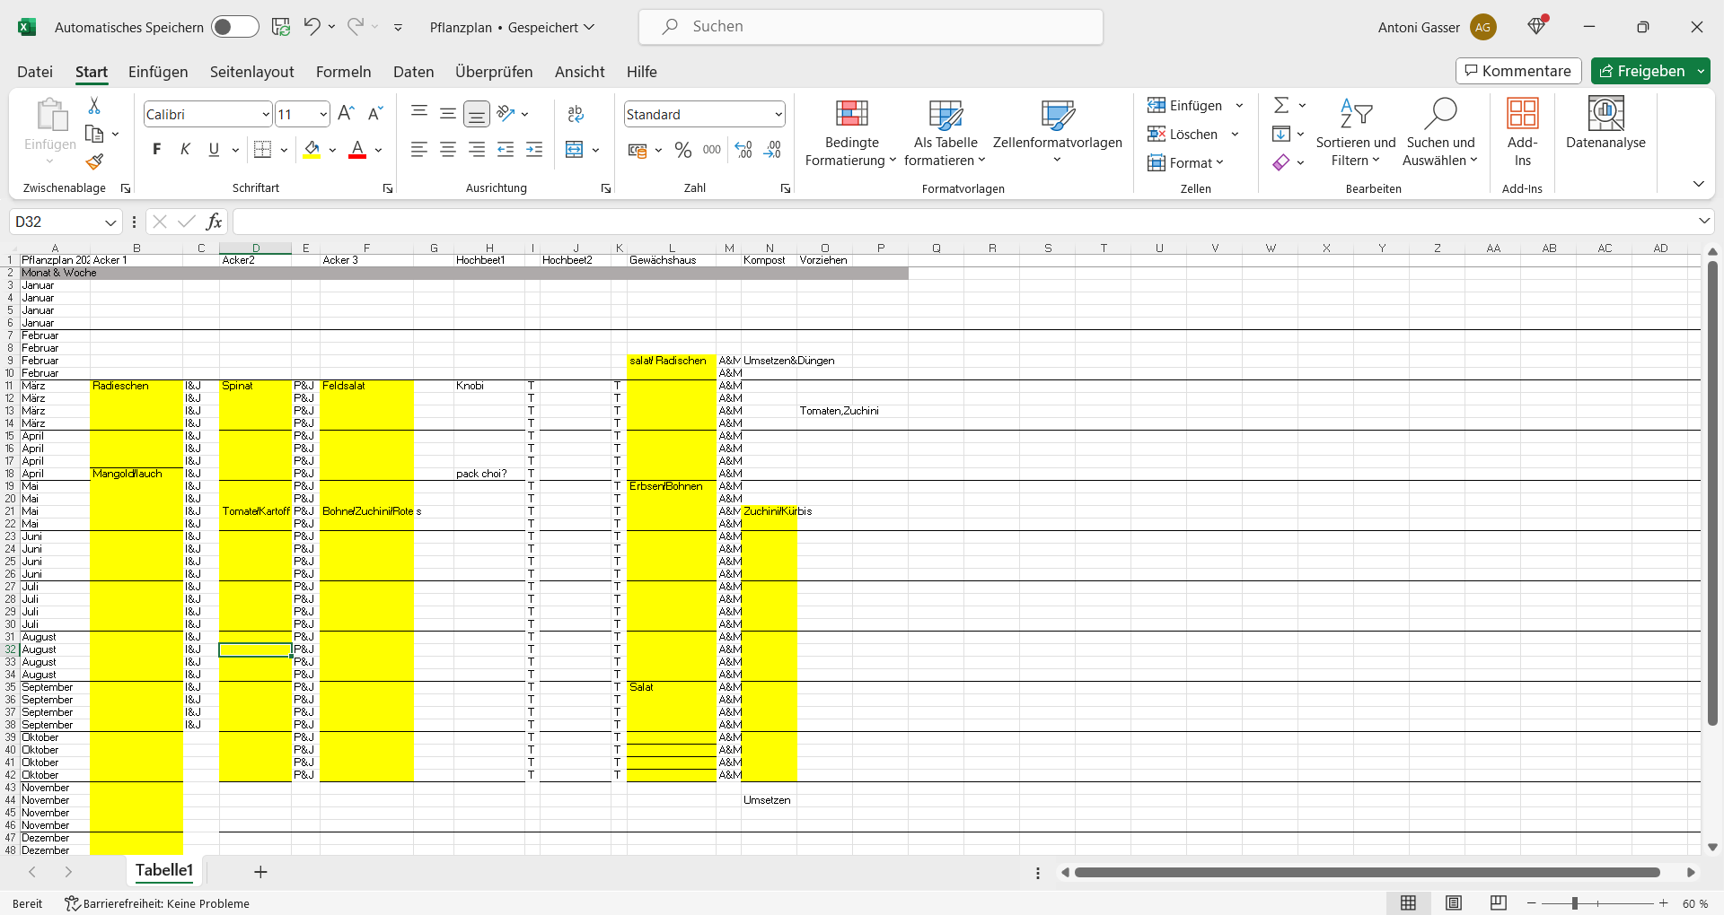
Task: Click the Undo arrow icon
Action: (x=312, y=27)
